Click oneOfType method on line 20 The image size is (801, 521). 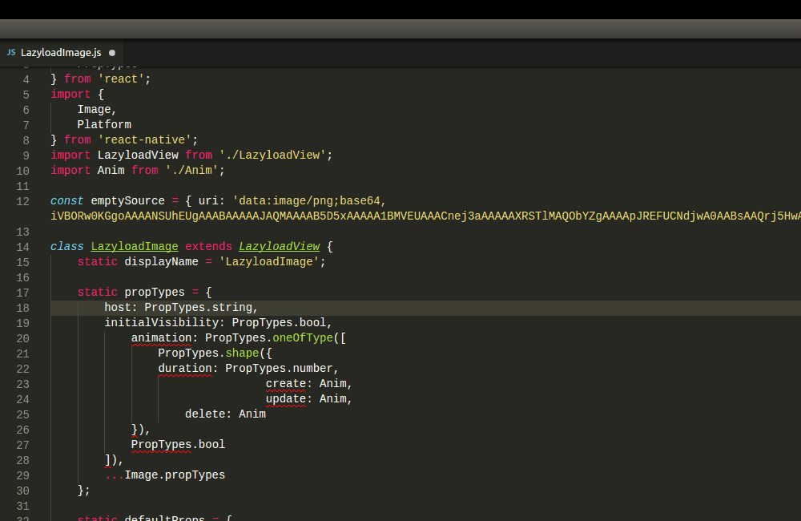pos(303,338)
